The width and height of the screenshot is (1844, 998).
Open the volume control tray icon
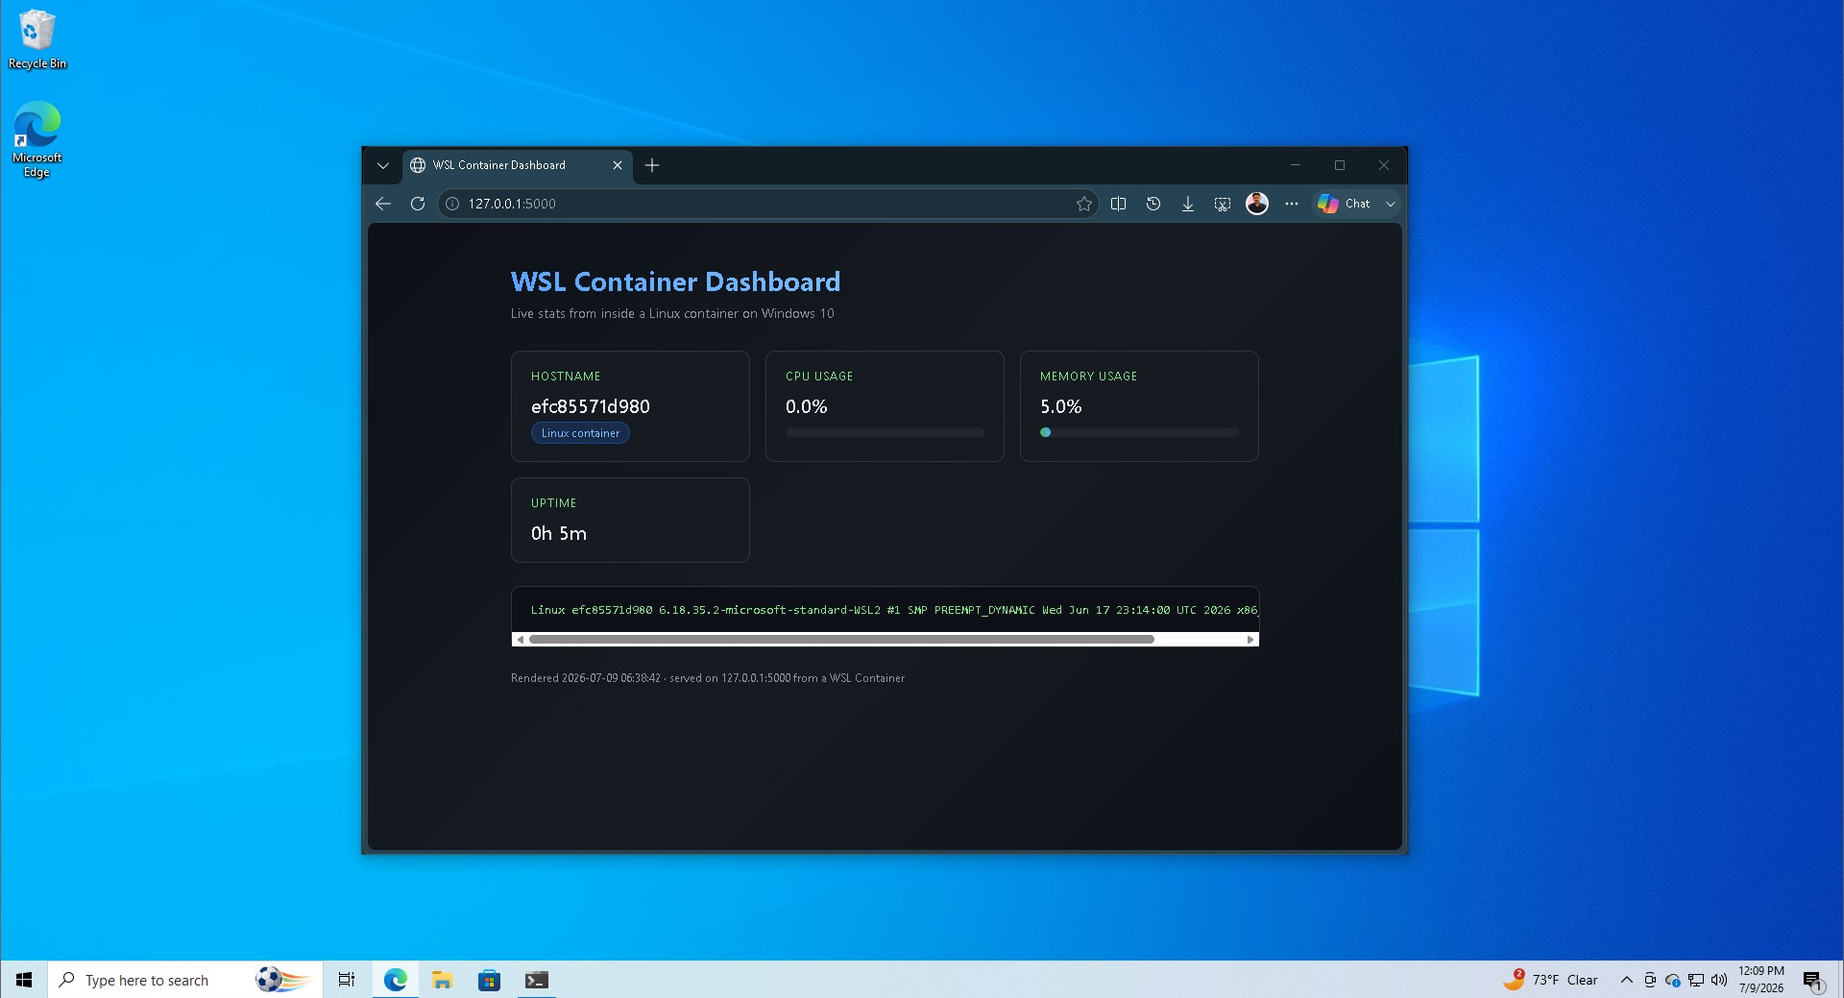click(x=1719, y=980)
